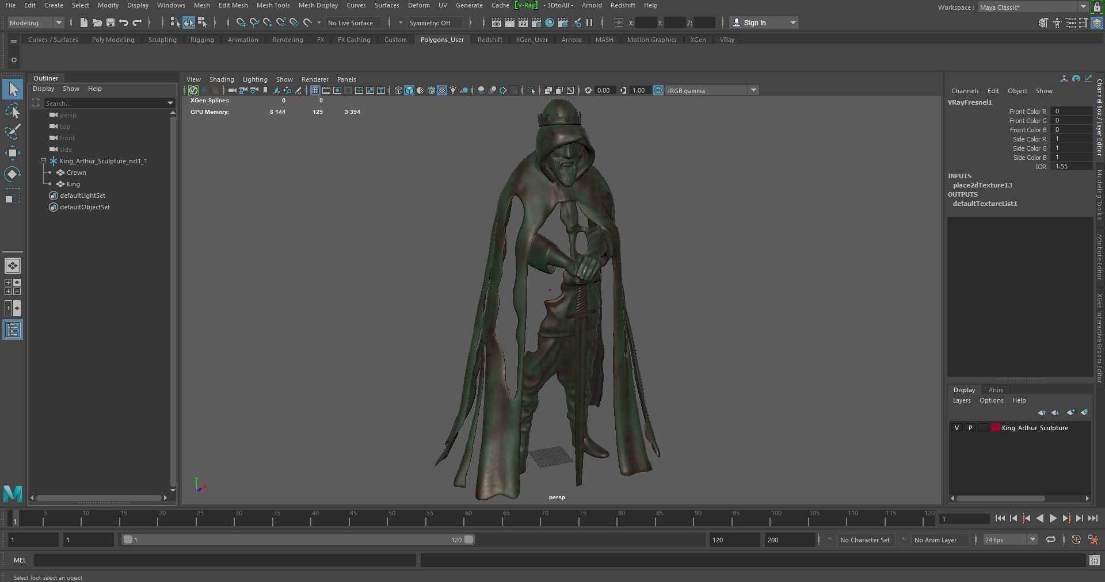The image size is (1105, 582).
Task: Toggle the viewport grid display
Action: coord(315,90)
